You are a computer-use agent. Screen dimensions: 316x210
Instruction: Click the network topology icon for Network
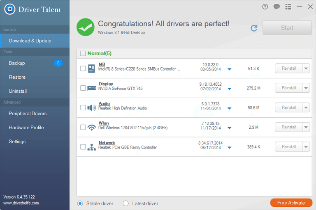coord(91,147)
